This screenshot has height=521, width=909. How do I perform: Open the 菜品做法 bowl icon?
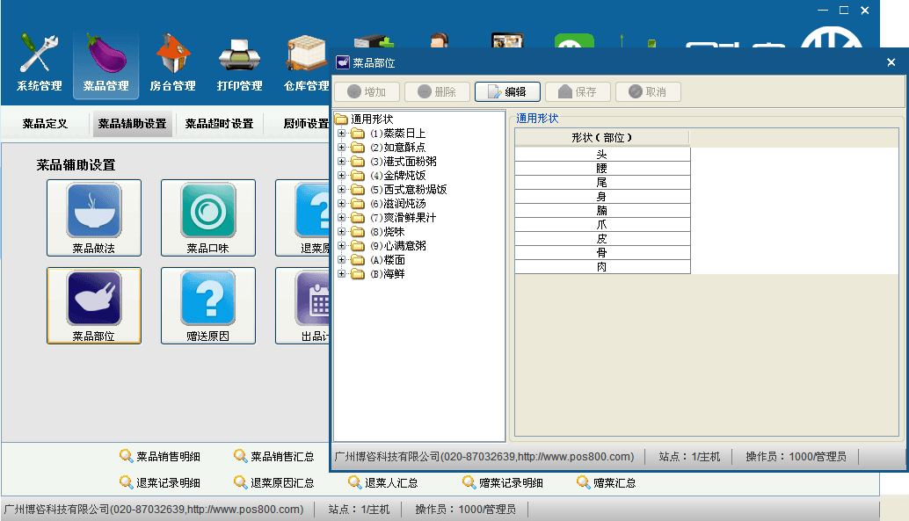pyautogui.click(x=94, y=217)
